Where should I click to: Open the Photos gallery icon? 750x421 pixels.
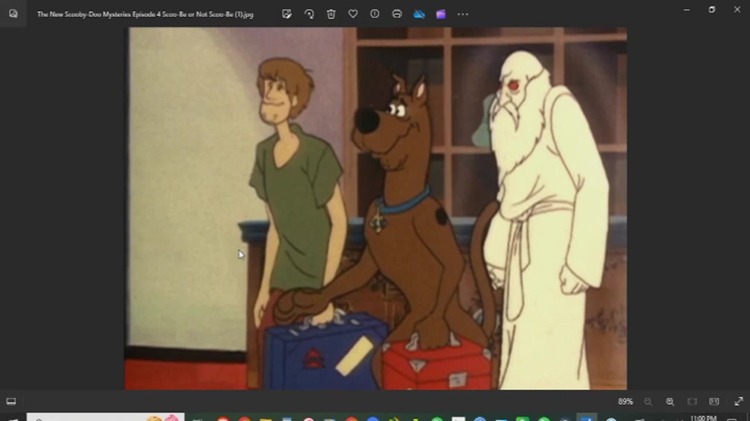(x=13, y=14)
